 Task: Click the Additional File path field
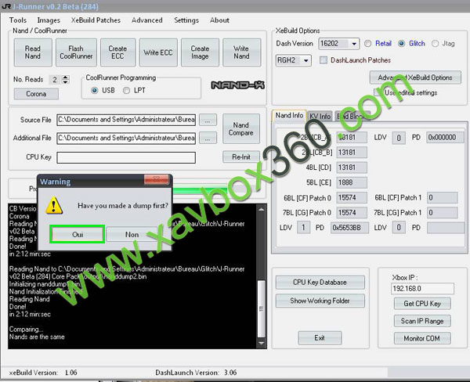(x=126, y=138)
